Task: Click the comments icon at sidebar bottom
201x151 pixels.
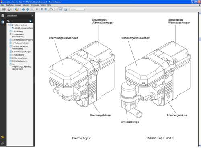Action: pos(3,137)
